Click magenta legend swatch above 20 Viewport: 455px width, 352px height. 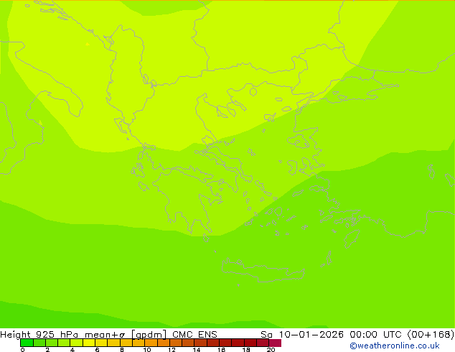(275, 343)
